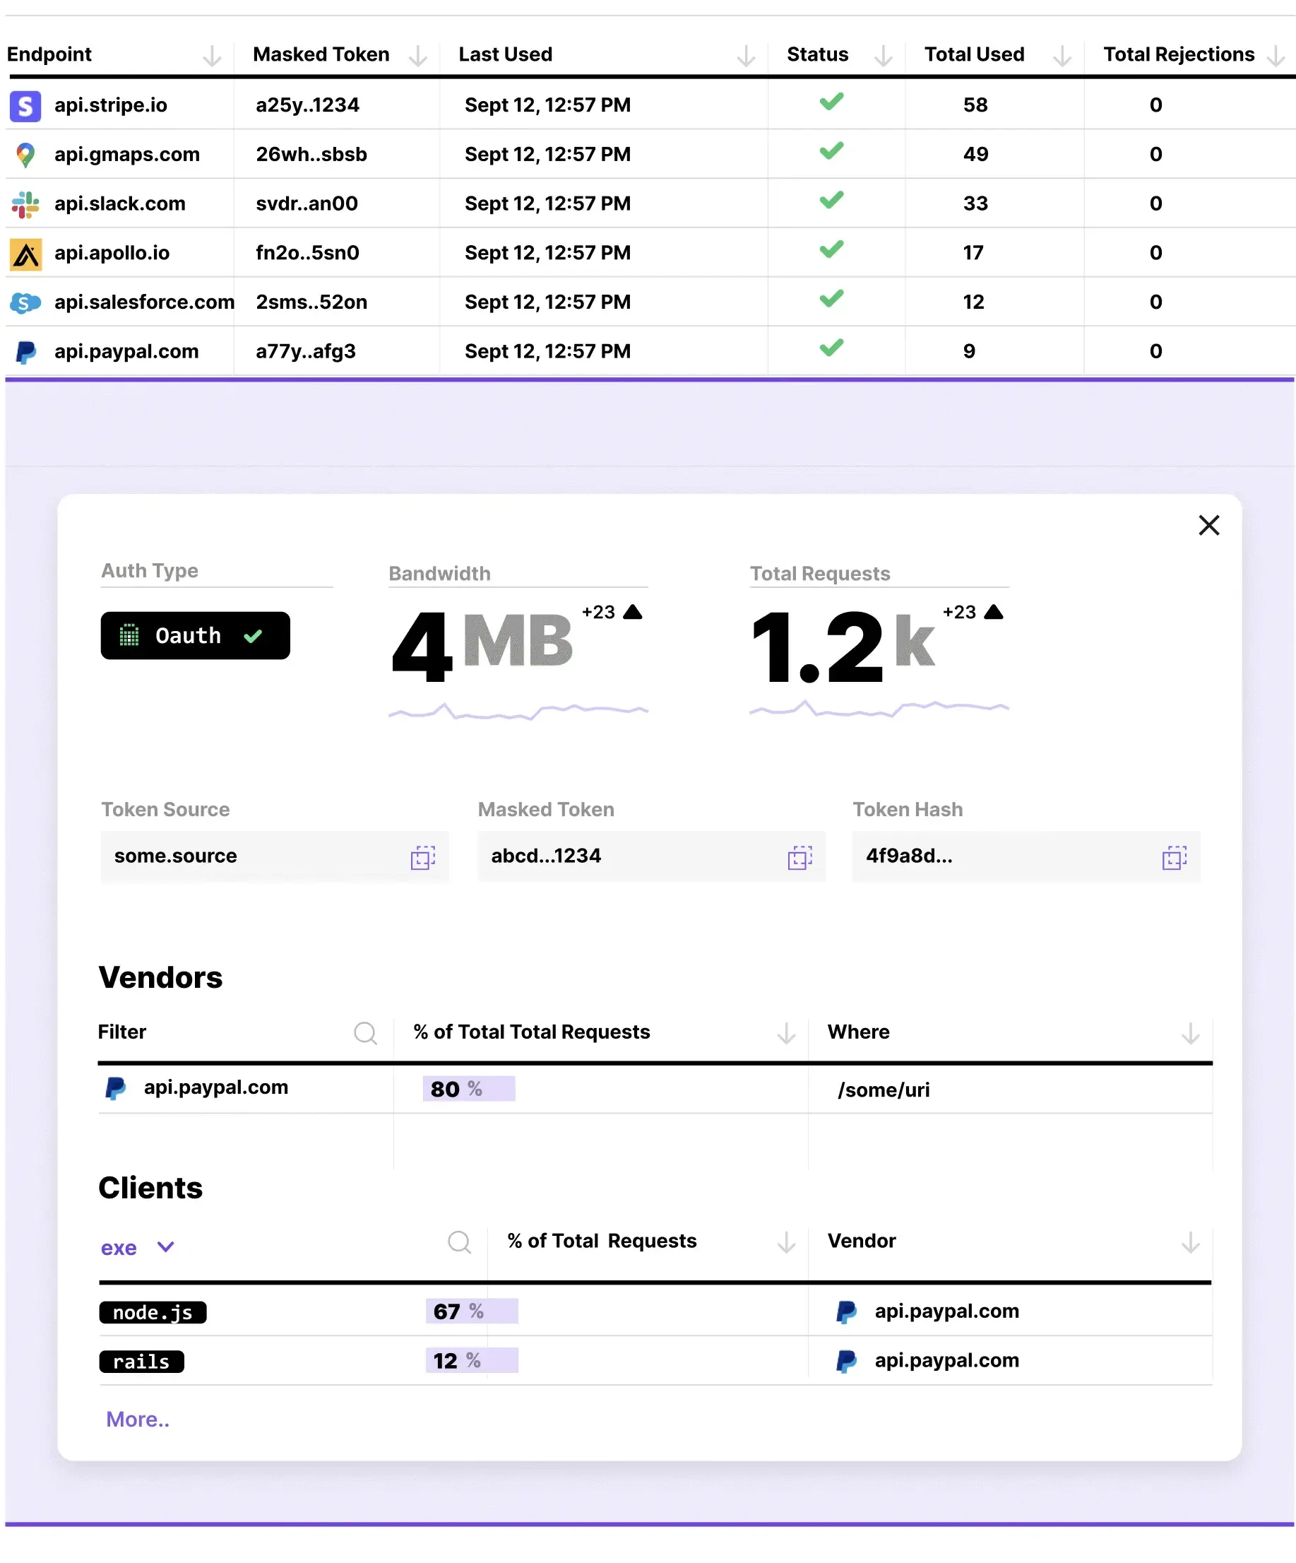Click the Stripe logo in the endpoint table

click(x=25, y=105)
